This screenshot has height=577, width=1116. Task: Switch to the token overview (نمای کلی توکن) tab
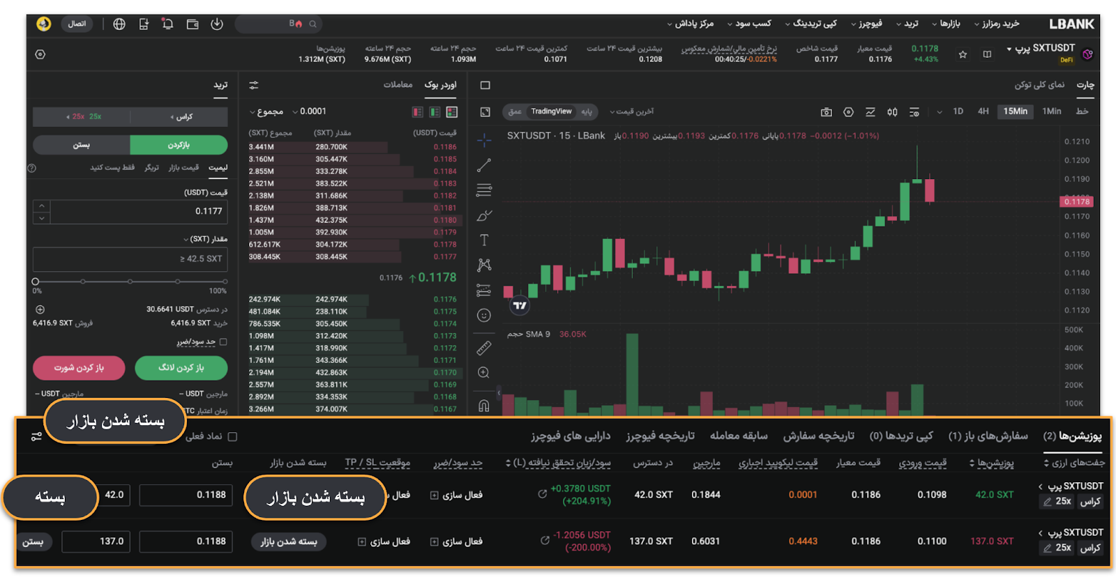click(1039, 85)
